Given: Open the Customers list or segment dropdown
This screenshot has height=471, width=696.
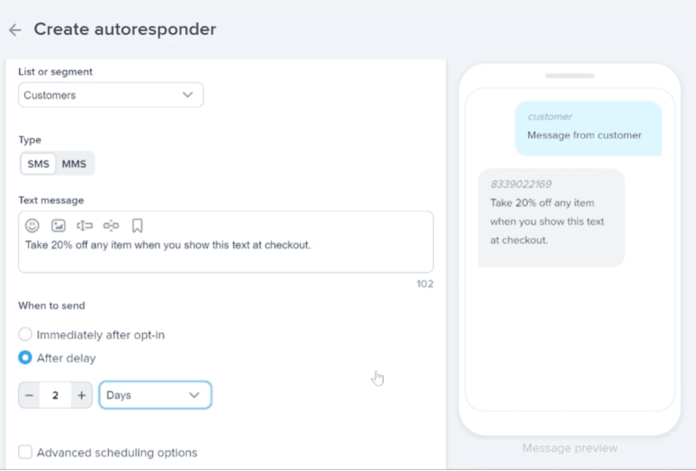Looking at the screenshot, I should (111, 95).
